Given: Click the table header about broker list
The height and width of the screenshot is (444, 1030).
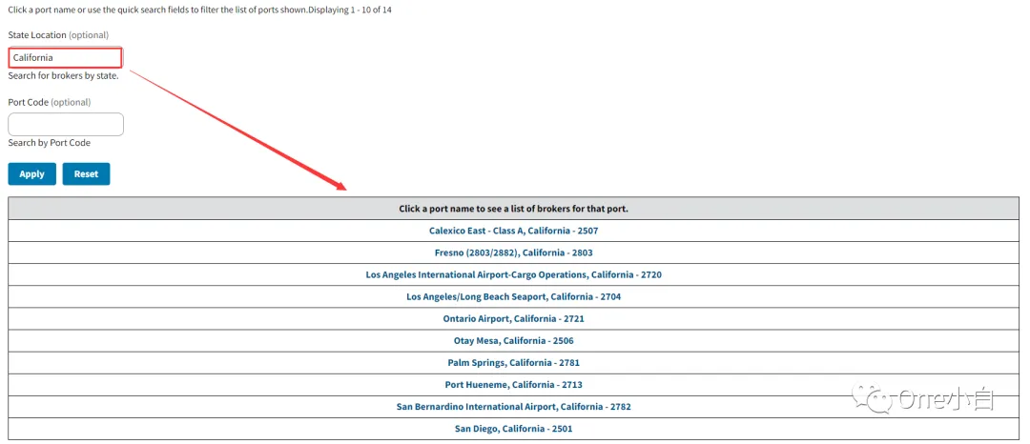Looking at the screenshot, I should [x=514, y=209].
